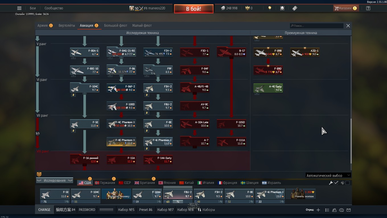The width and height of the screenshot is (387, 218).
Task: Click the orange shield icon above Исследования
Action: [x=39, y=174]
